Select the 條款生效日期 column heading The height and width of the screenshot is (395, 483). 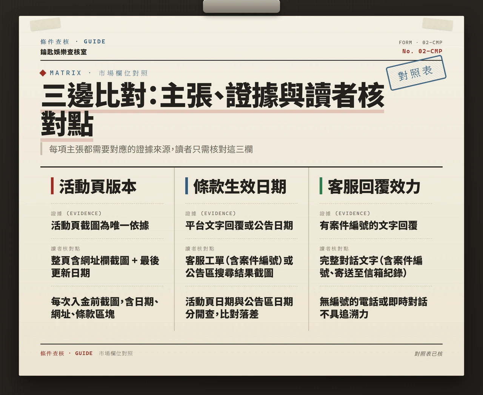240,186
